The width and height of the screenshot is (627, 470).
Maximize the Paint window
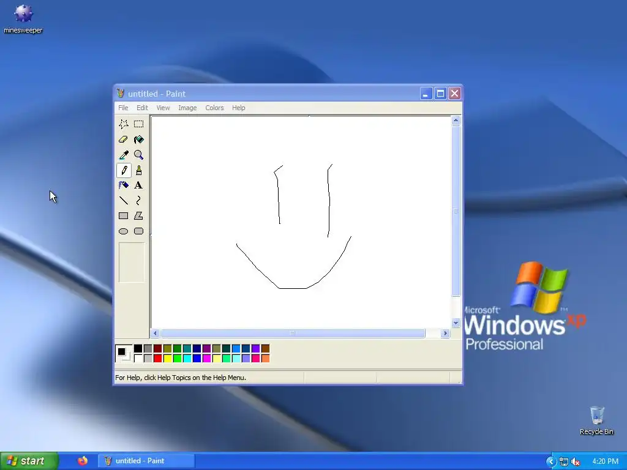pyautogui.click(x=440, y=94)
